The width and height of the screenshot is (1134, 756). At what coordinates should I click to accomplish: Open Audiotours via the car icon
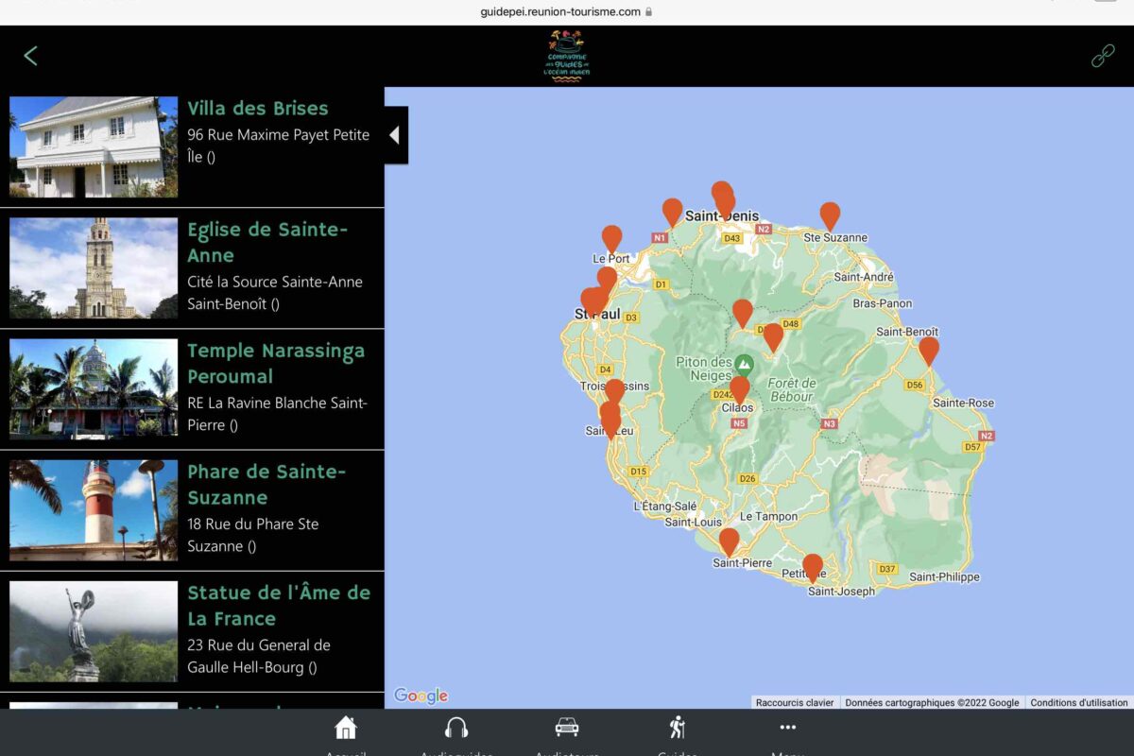567,730
